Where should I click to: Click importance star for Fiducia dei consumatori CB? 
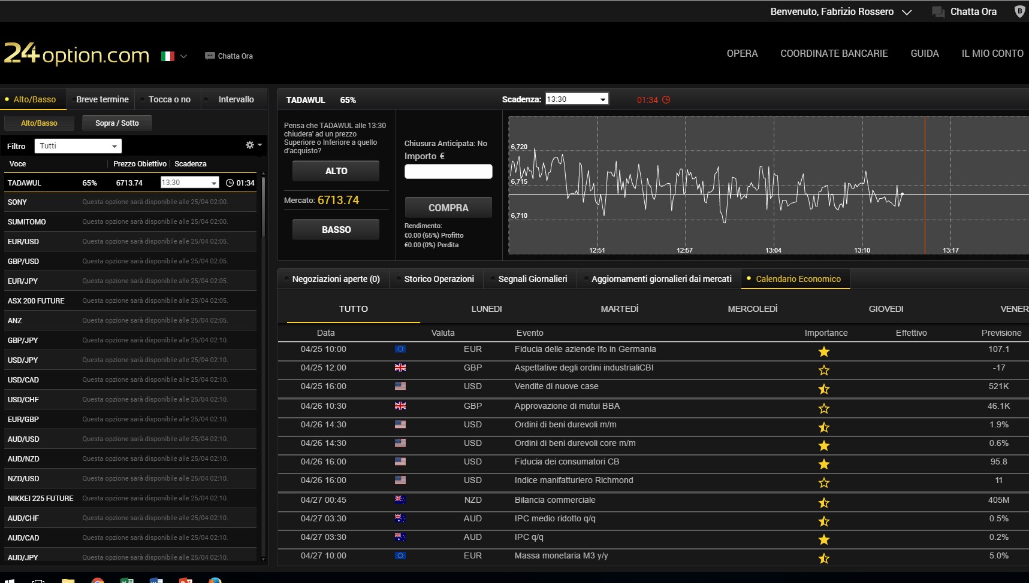coord(824,464)
